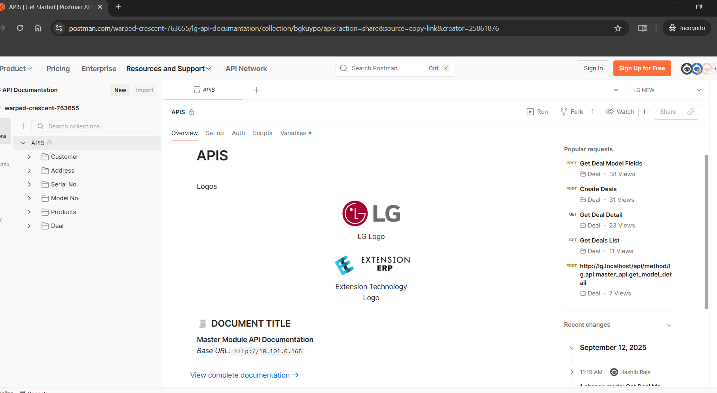Image resolution: width=717 pixels, height=393 pixels.
Task: Open browser reading mode icon
Action: click(643, 28)
